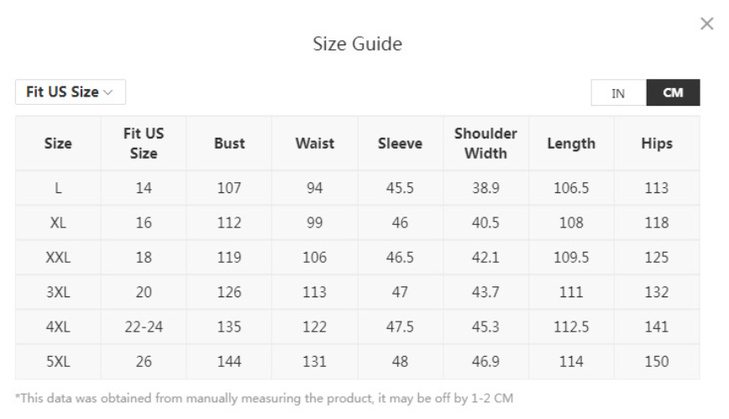This screenshot has width=729, height=419.
Task: Click the Length column header
Action: pyautogui.click(x=571, y=144)
